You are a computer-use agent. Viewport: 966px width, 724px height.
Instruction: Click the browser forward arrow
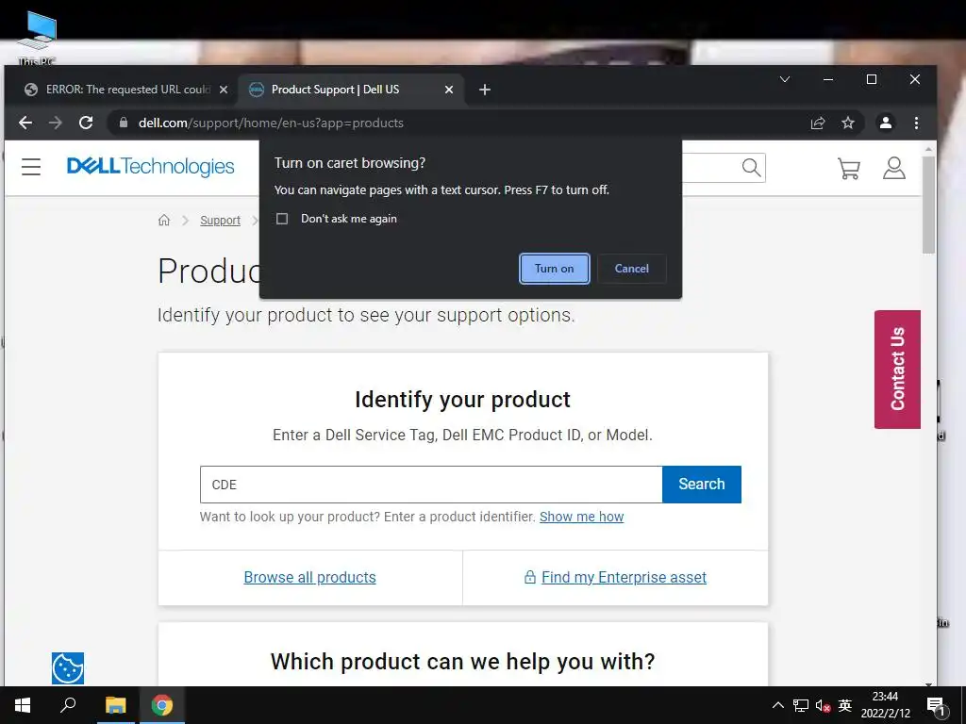[56, 123]
